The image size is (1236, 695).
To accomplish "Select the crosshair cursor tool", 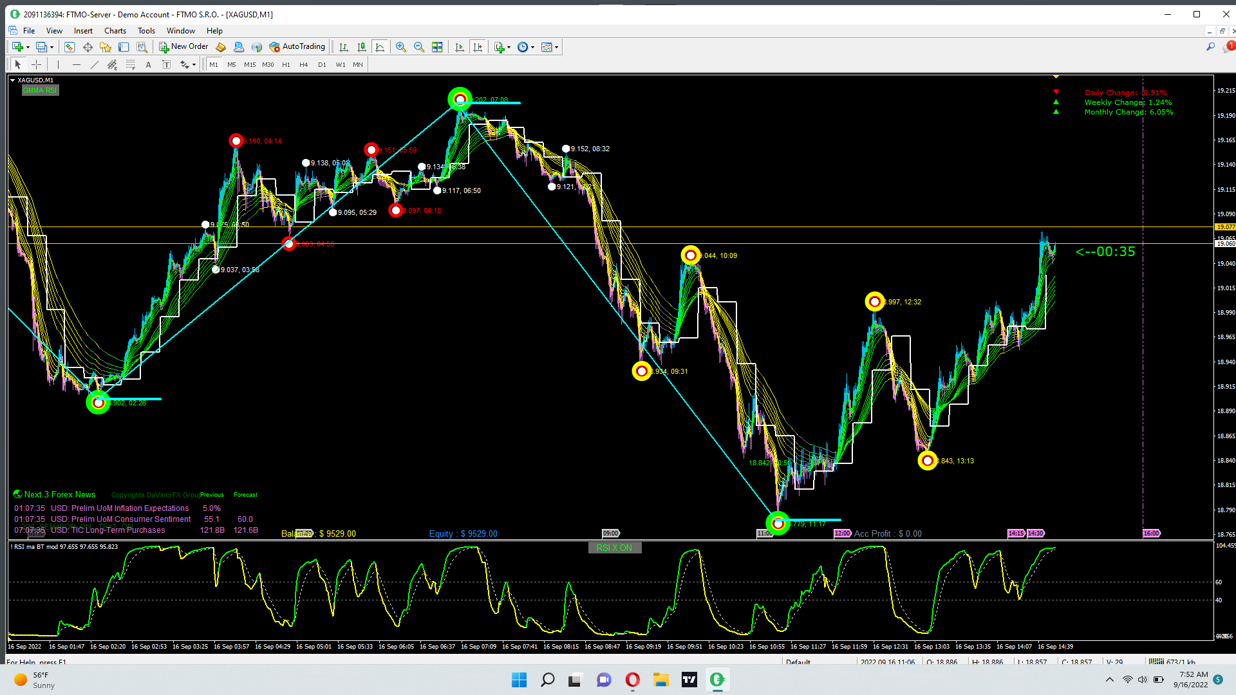I will coord(37,64).
